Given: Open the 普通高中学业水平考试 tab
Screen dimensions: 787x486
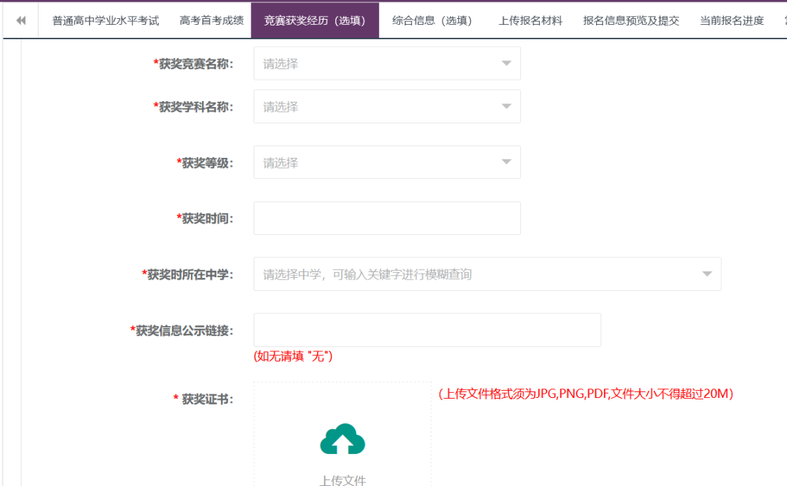Looking at the screenshot, I should pos(106,20).
